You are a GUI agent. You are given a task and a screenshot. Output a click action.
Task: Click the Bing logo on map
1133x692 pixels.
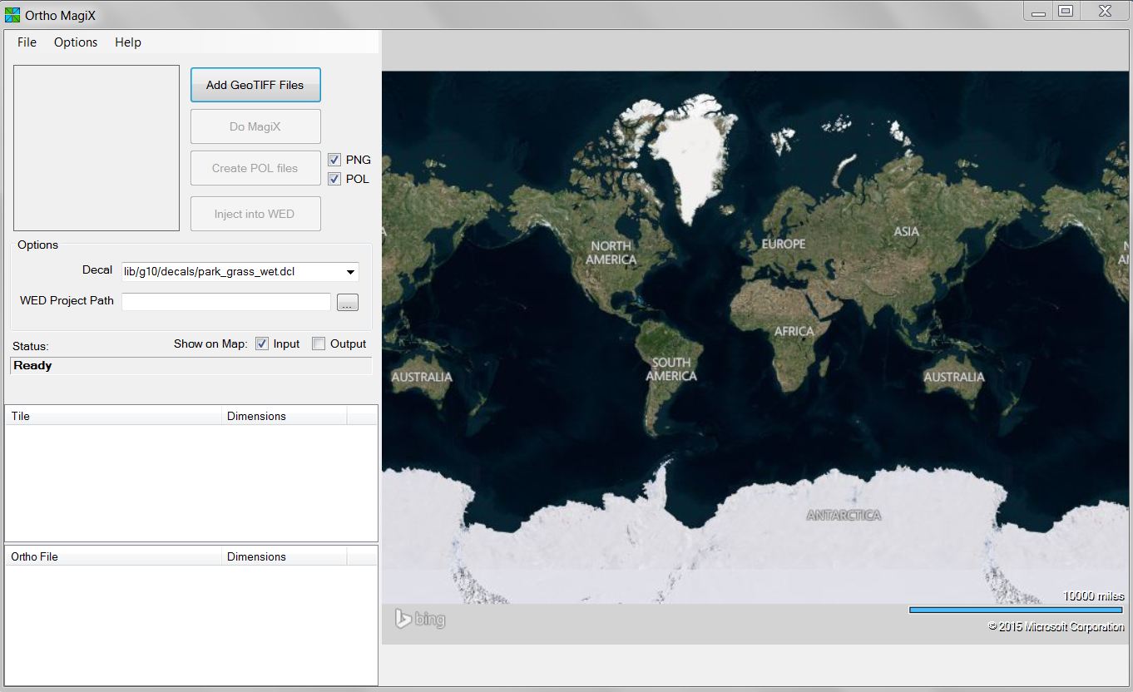click(420, 619)
